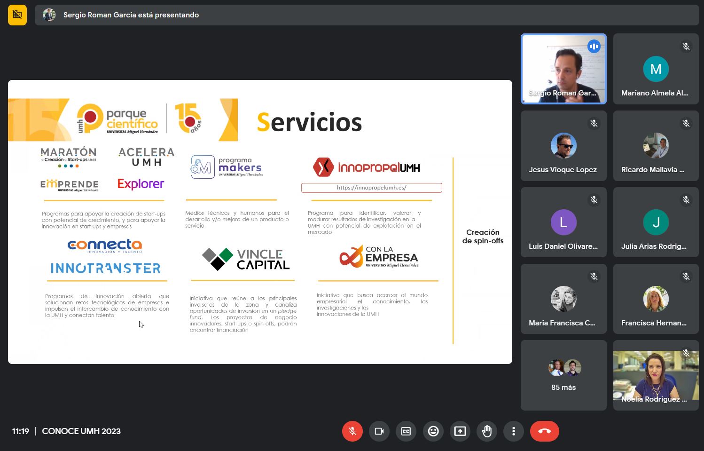Click the 'CONOCE UMH 2023' meeting title
Screen dimensions: 704x451
(x=81, y=431)
